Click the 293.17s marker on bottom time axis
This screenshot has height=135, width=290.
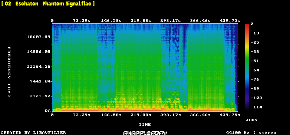171,115
